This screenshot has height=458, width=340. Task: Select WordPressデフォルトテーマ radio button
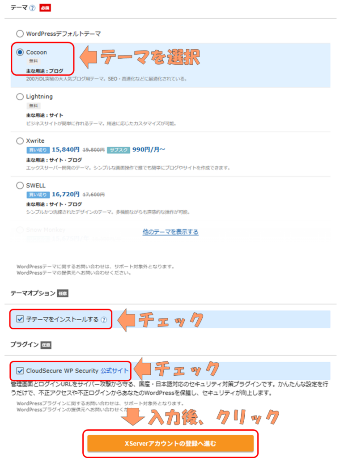pyautogui.click(x=20, y=34)
